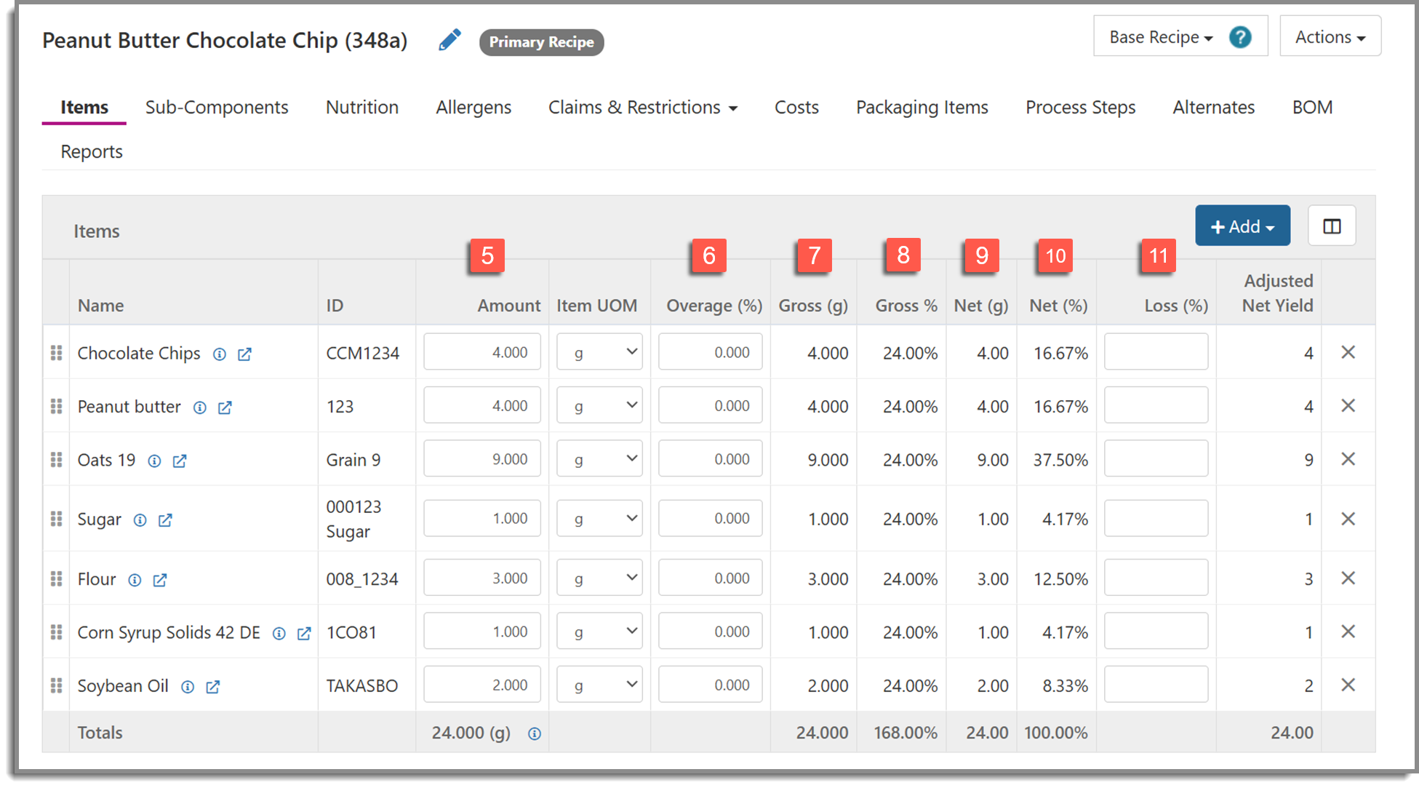Show info icon for Sugar item
1419x788 pixels.
click(140, 520)
